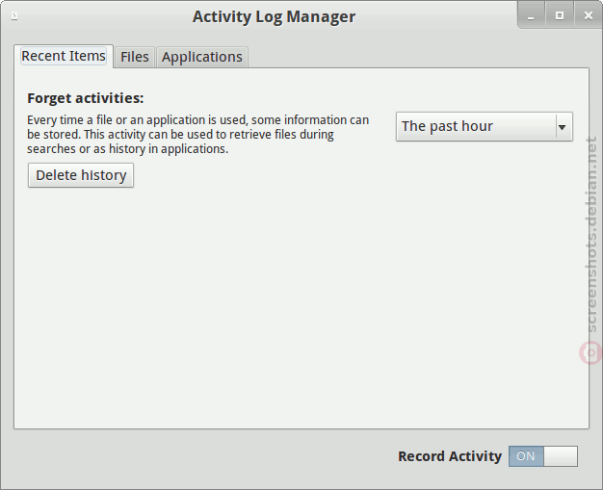Click the Record Activity switch handle

[x=561, y=456]
